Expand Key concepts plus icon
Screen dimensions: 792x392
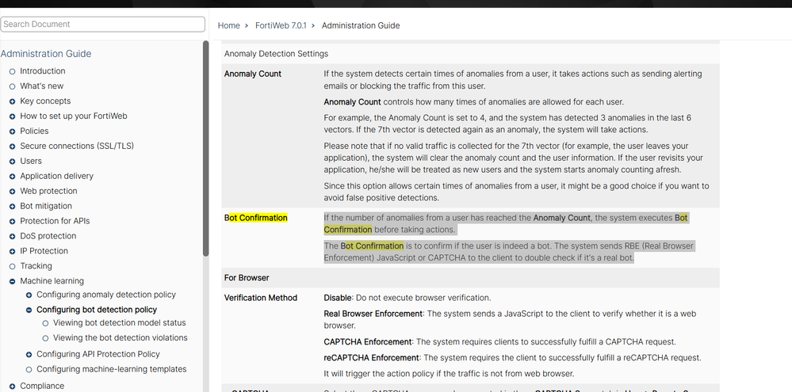coord(12,101)
